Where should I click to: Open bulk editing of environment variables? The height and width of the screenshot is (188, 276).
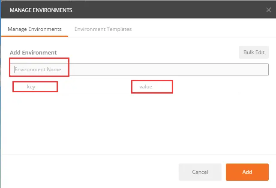pyautogui.click(x=254, y=52)
